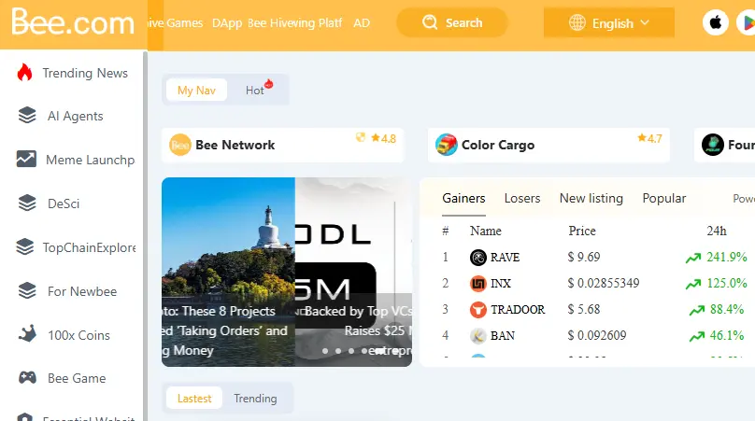The image size is (755, 421).
Task: Click the Search magnifier icon
Action: [x=430, y=22]
